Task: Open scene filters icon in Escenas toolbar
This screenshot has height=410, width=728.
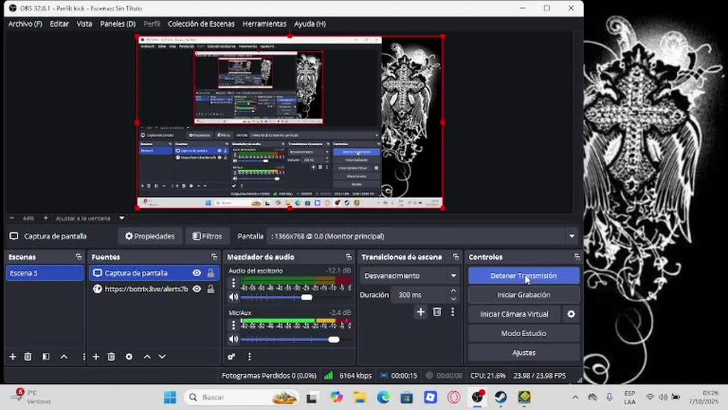Action: click(x=46, y=357)
